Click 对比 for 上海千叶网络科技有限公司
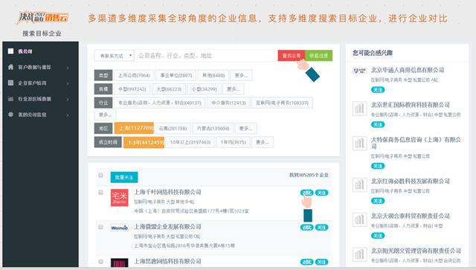The image size is (476, 270). (x=306, y=193)
